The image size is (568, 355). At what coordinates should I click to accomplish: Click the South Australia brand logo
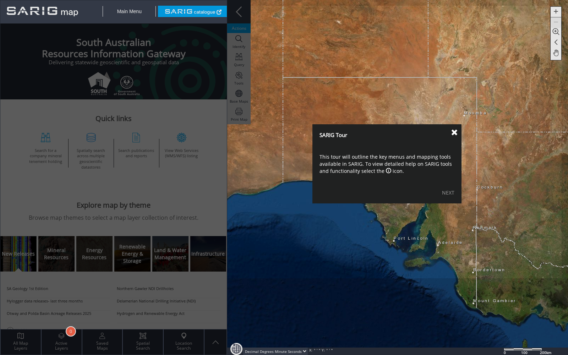(99, 84)
